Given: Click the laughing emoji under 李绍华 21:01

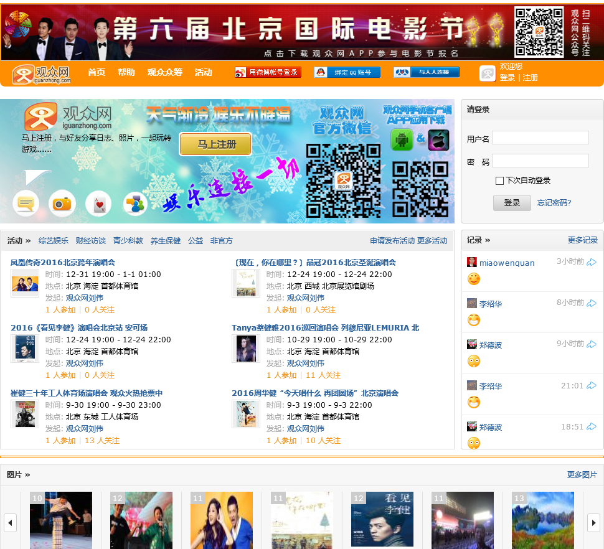Looking at the screenshot, I should pos(474,402).
